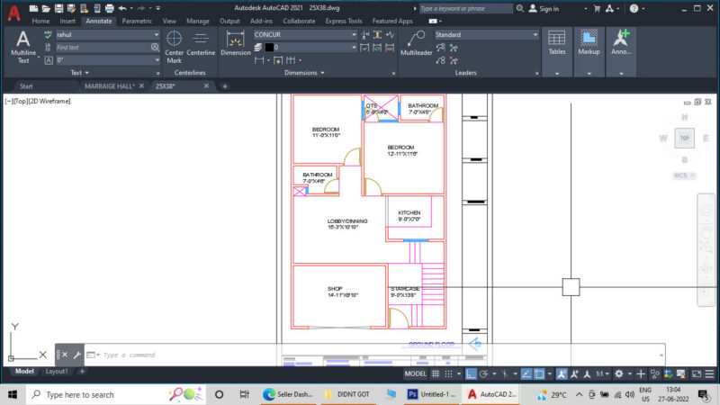This screenshot has height=405, width=720.
Task: Click the Check Spelling icon
Action: (48, 34)
